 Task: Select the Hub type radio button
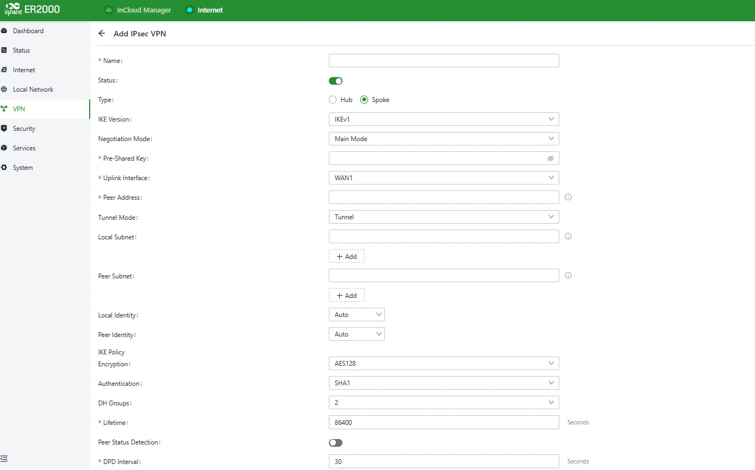pyautogui.click(x=333, y=100)
